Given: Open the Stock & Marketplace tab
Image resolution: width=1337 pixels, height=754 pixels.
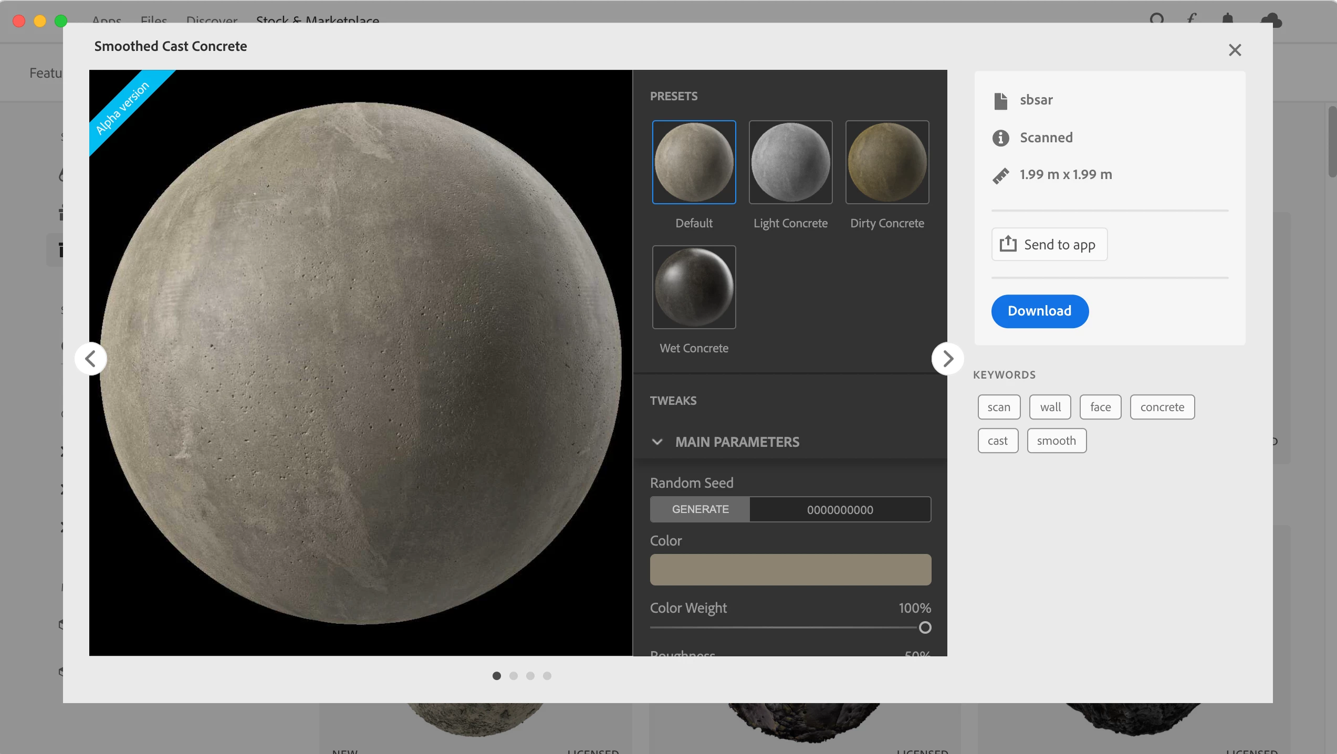Looking at the screenshot, I should click(x=317, y=19).
